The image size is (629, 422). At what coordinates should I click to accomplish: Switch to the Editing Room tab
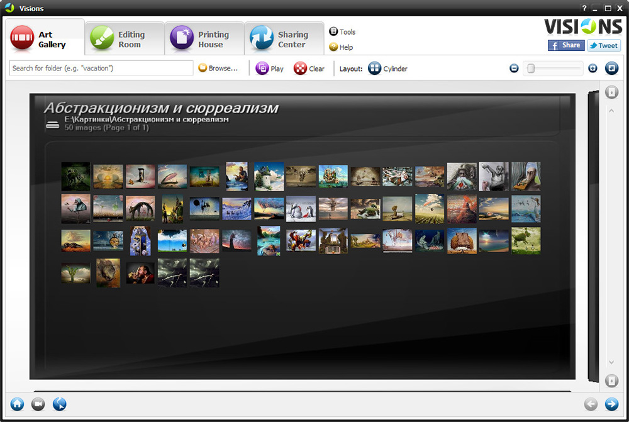pos(125,39)
